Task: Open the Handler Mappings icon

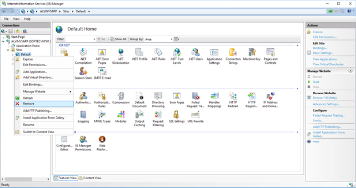Action: tap(214, 100)
